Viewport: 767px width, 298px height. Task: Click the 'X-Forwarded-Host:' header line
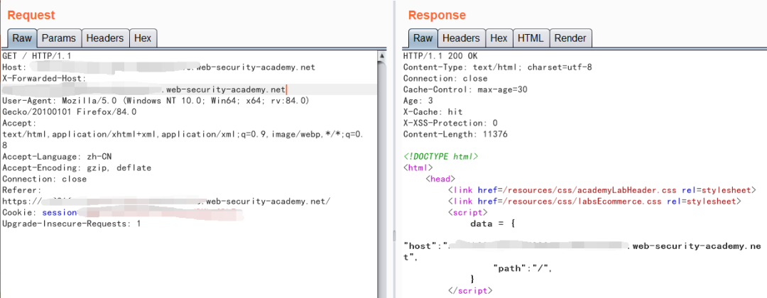point(45,78)
